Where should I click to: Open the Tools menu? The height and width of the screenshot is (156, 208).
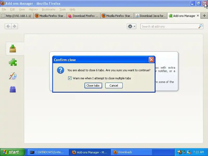click(62, 9)
